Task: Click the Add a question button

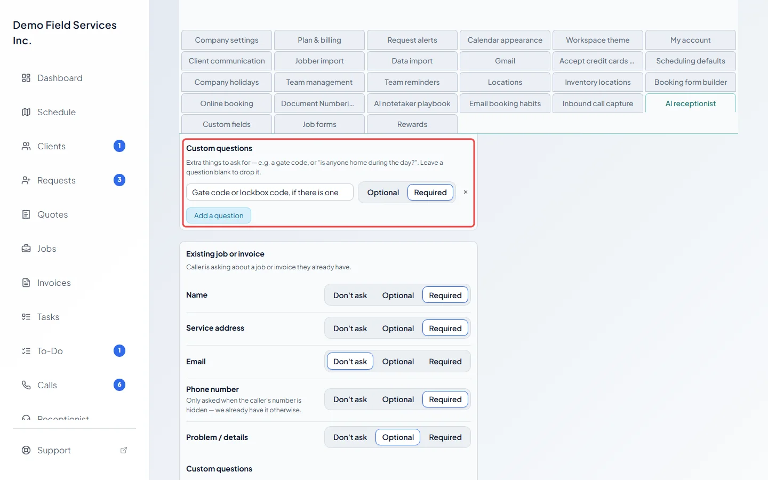Action: pos(219,215)
